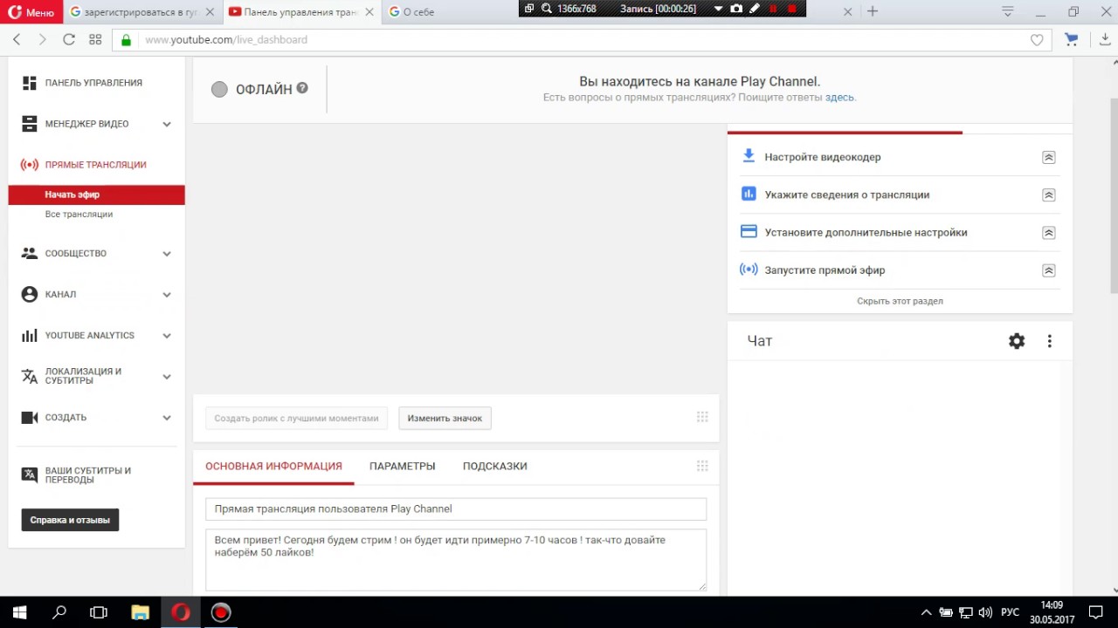
Task: Select Начать эфир in the sidebar
Action: pos(96,195)
